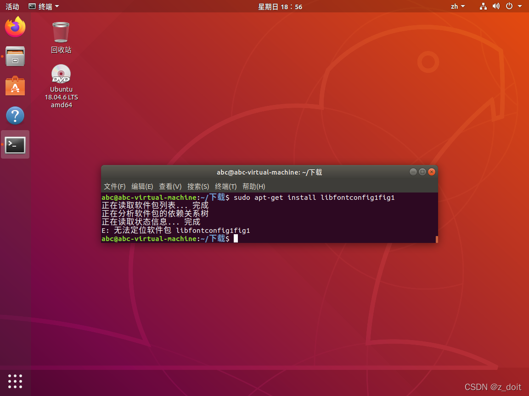Open the show applications grid icon
The image size is (529, 396).
[x=15, y=381]
